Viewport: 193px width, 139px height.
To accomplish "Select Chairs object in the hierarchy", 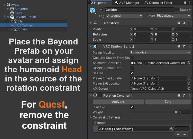I will coord(23,29).
